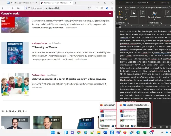171x136 pixels.
Task: Switch to the Layout ribbon tab
Action: [x=152, y=7]
